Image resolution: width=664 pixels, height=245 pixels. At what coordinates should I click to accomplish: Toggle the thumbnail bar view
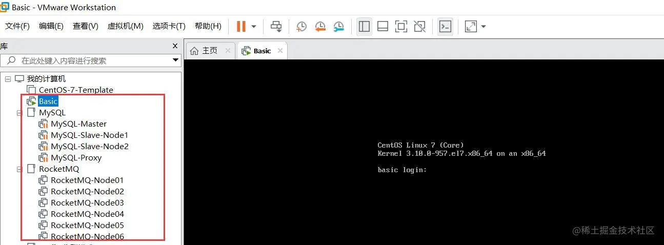click(x=383, y=26)
